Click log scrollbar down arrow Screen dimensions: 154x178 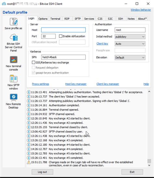[149, 165]
